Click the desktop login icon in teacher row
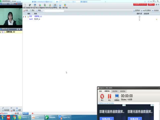160x120 pixels. [139, 16]
